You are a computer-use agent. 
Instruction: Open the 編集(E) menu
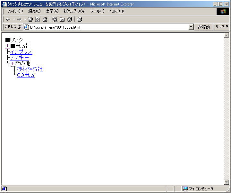34,11
